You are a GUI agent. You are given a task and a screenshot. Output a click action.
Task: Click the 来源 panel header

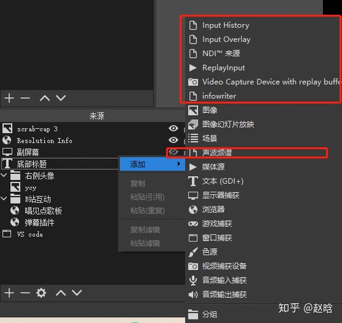[x=93, y=116]
